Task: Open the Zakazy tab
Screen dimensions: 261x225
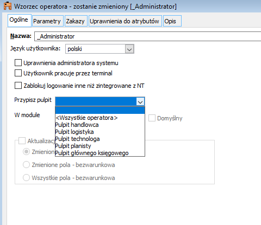Action: pyautogui.click(x=76, y=21)
